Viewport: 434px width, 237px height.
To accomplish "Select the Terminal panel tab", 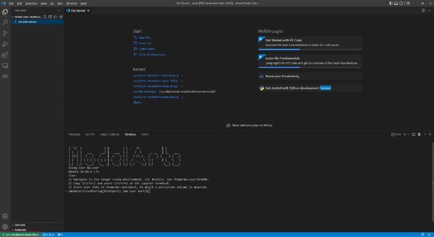I will pos(130,135).
